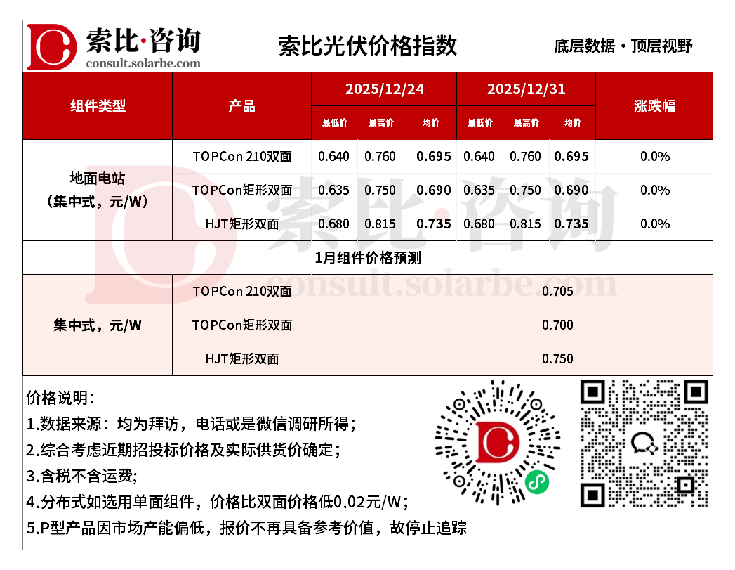Image resolution: width=735 pixels, height=570 pixels.
Task: Select the 0.750 forecast value for HJT矩形双面
Action: coord(557,358)
